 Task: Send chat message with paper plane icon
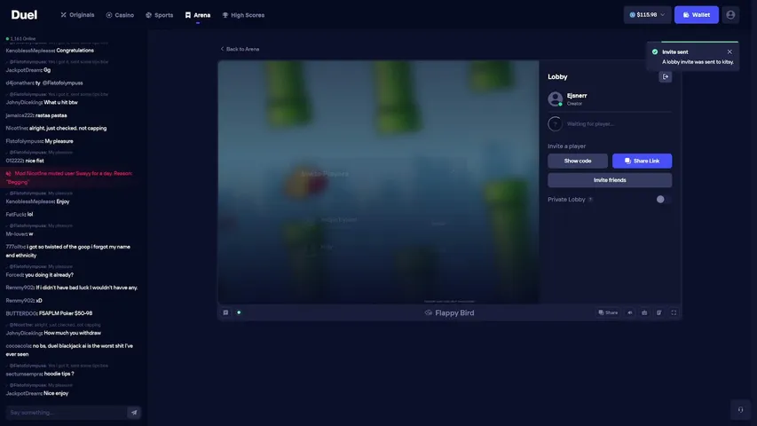pyautogui.click(x=134, y=413)
